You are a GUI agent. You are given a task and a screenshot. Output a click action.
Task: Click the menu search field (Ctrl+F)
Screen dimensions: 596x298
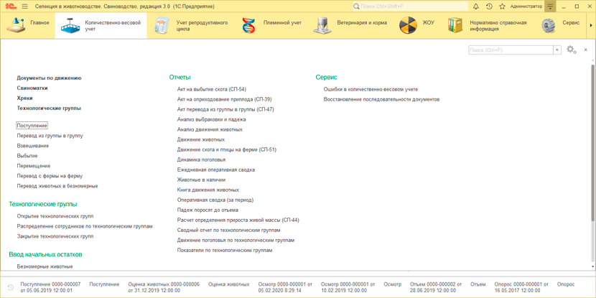click(511, 50)
